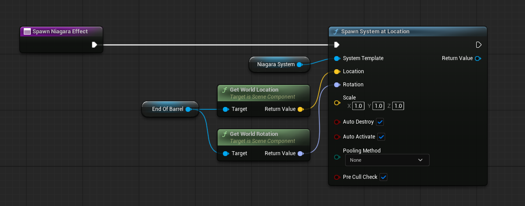The width and height of the screenshot is (525, 206).
Task: Click function icon on Spawn System at Location
Action: click(336, 32)
